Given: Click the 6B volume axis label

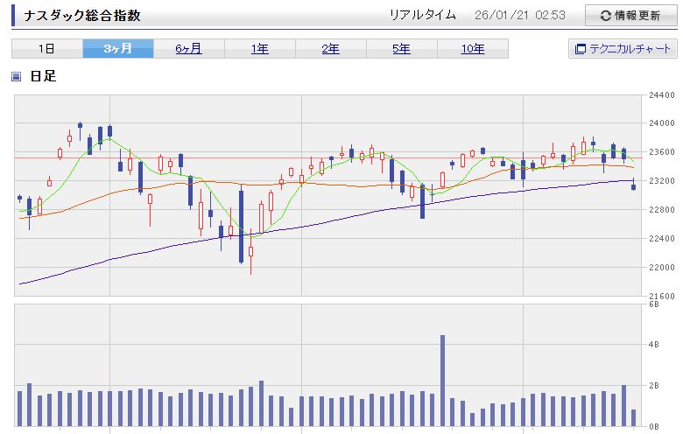Looking at the screenshot, I should [654, 304].
